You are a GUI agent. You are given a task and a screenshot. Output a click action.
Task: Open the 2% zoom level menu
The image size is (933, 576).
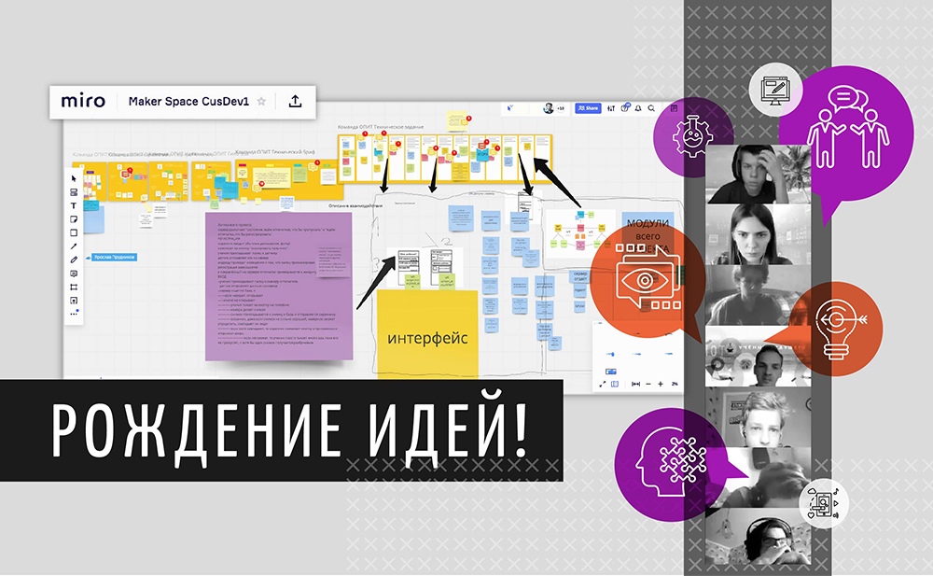674,384
